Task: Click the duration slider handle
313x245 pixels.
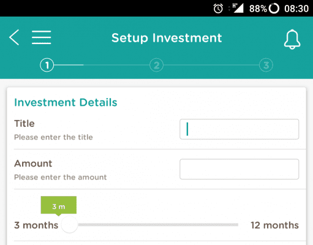Action: tap(69, 225)
